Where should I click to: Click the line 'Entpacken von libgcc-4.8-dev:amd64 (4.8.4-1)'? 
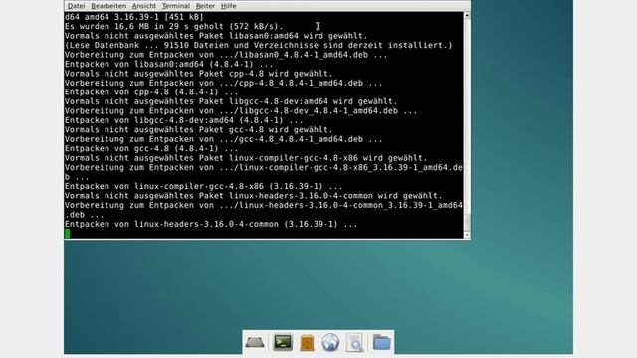pos(183,120)
